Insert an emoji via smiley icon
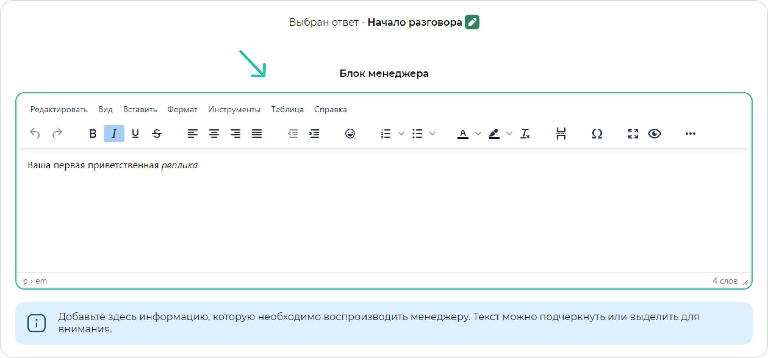The image size is (768, 358). tap(350, 133)
